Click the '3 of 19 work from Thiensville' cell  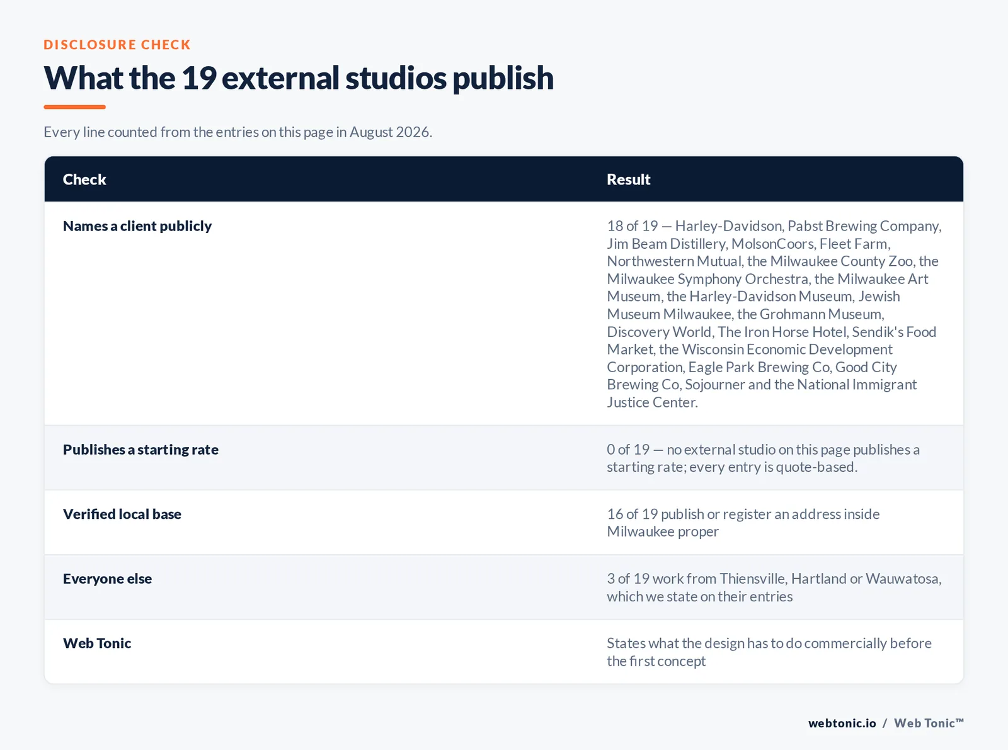click(774, 588)
